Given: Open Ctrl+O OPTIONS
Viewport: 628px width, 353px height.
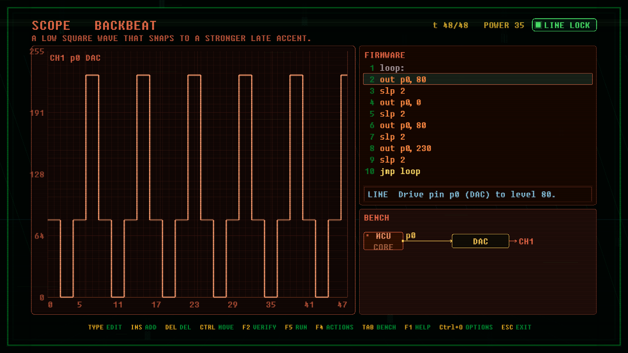Looking at the screenshot, I should [x=466, y=327].
